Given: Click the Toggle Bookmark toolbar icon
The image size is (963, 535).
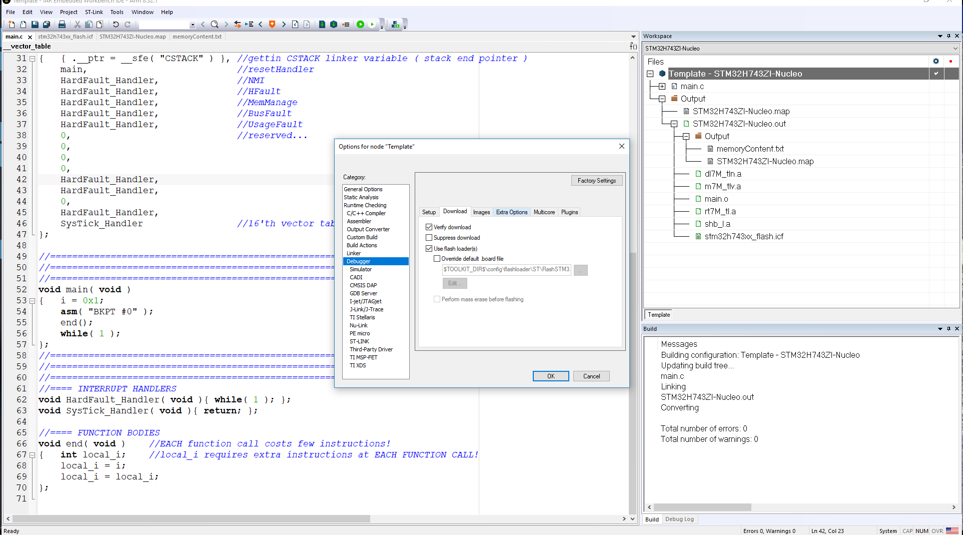Looking at the screenshot, I should (272, 24).
